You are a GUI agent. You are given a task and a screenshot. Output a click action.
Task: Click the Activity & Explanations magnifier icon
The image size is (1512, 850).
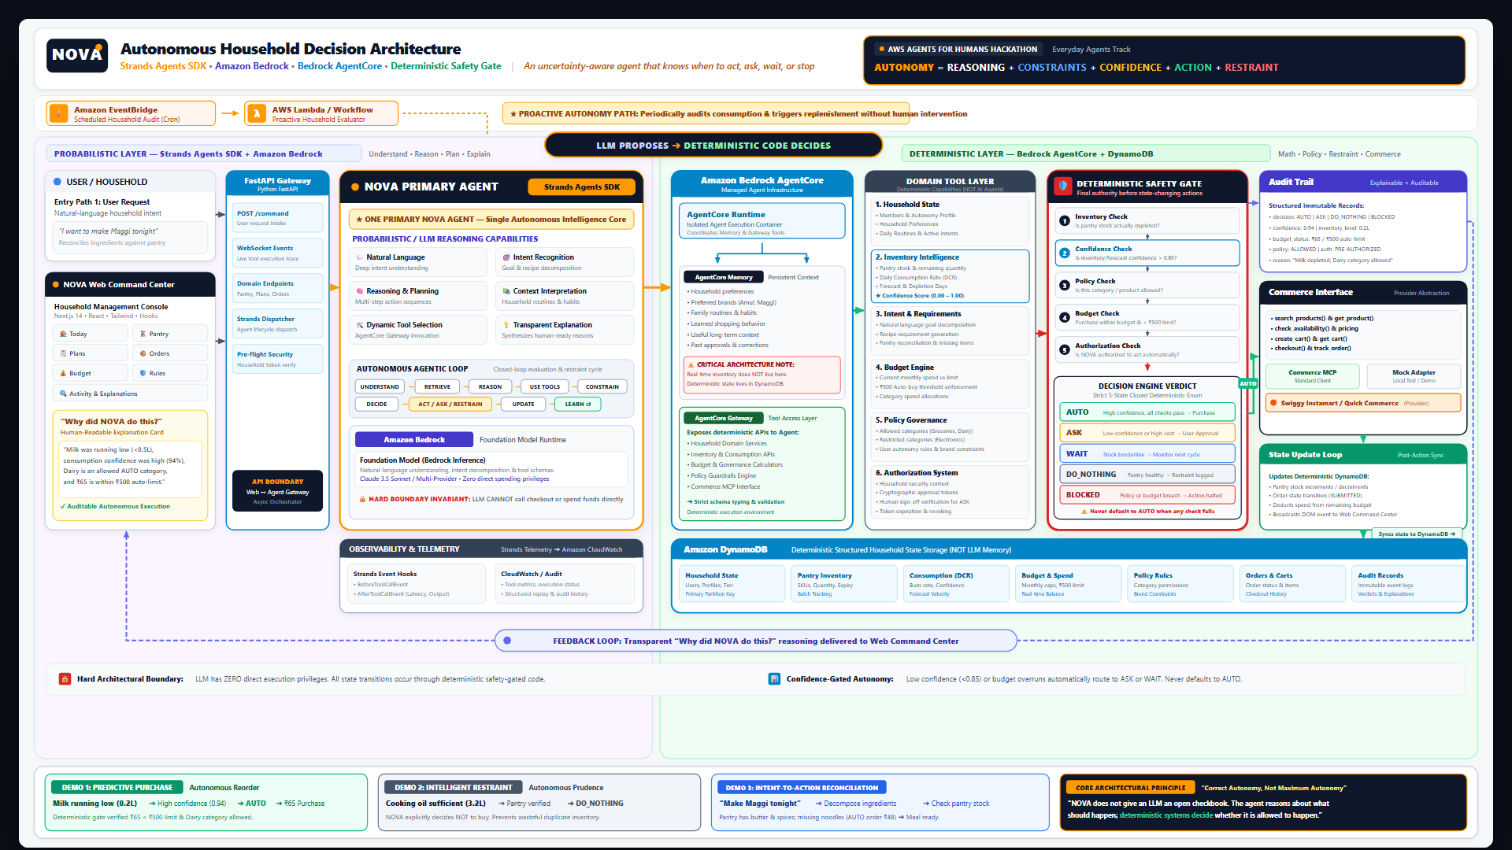[x=63, y=394]
